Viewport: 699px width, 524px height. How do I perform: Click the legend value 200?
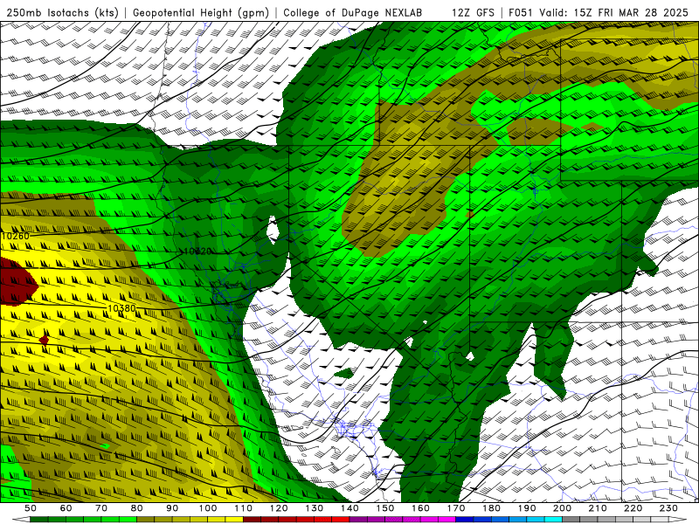coord(562,508)
